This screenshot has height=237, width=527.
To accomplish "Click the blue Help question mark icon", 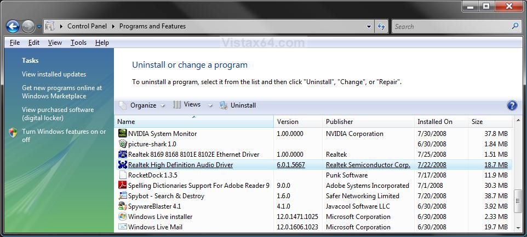I will [512, 105].
